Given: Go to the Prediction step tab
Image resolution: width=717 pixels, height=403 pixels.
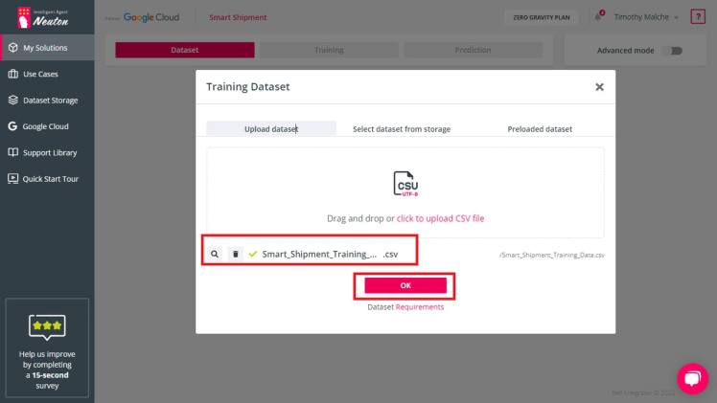Looking at the screenshot, I should click(473, 50).
